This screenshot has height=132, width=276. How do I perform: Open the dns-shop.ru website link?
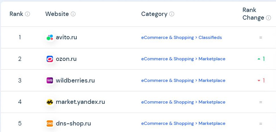pos(73,123)
